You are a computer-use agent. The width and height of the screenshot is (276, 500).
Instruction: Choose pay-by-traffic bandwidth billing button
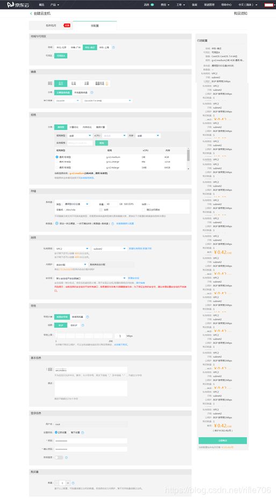point(77,317)
